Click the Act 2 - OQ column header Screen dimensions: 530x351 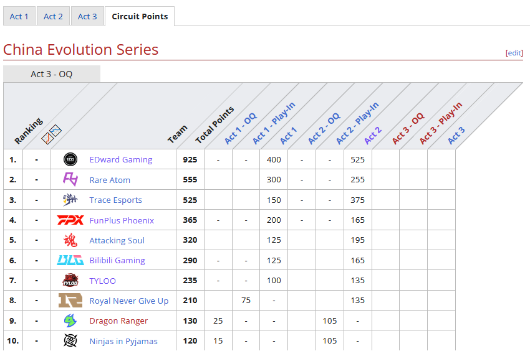[x=324, y=129]
